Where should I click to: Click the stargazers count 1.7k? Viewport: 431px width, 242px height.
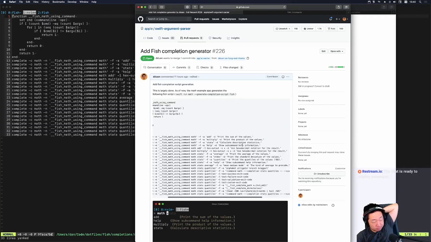(320, 29)
